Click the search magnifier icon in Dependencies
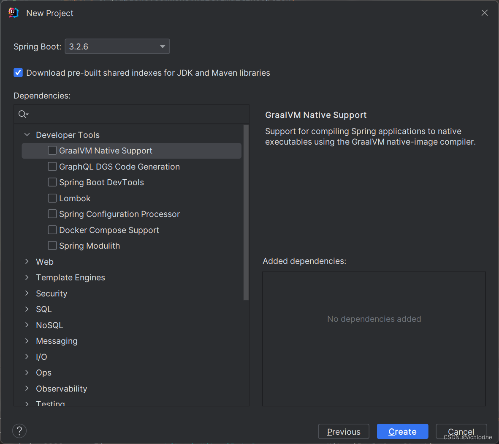 point(23,114)
